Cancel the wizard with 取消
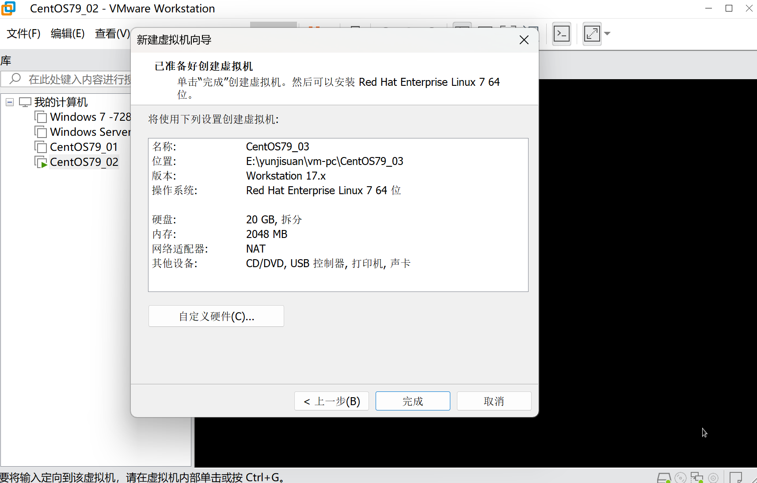This screenshot has height=483, width=757. coord(494,401)
